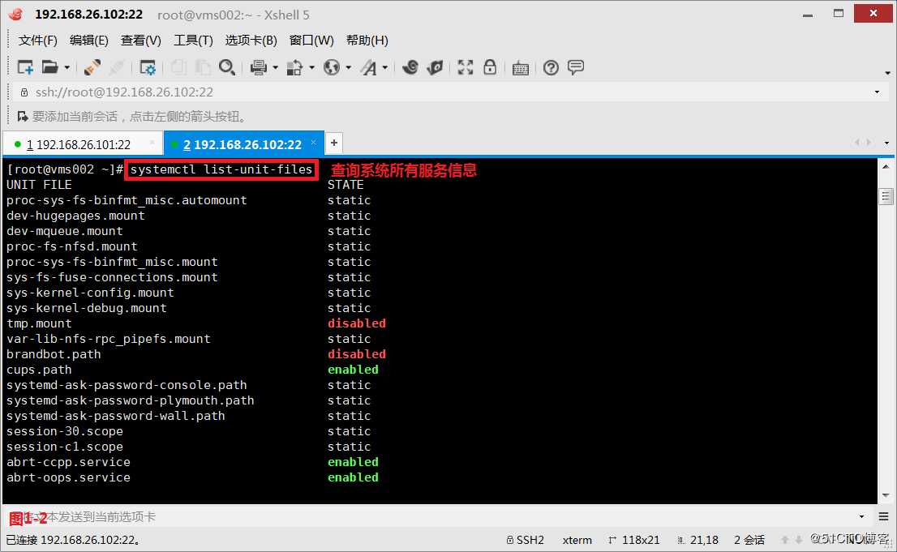Open session Properties gear icon
The image size is (897, 552).
[x=148, y=67]
